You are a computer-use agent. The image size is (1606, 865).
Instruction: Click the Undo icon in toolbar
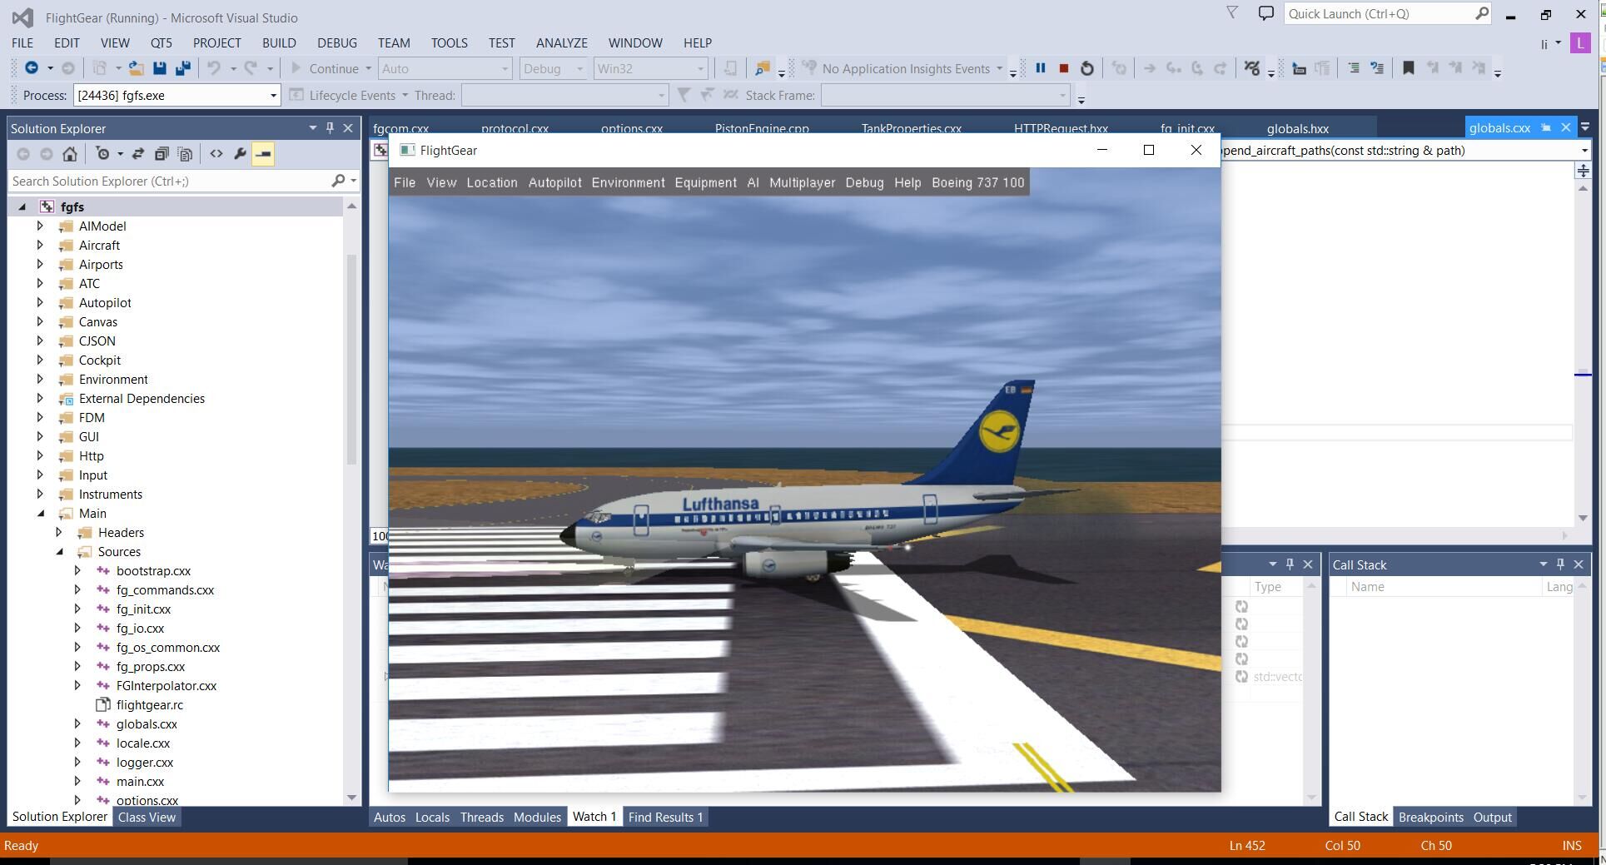click(x=214, y=68)
